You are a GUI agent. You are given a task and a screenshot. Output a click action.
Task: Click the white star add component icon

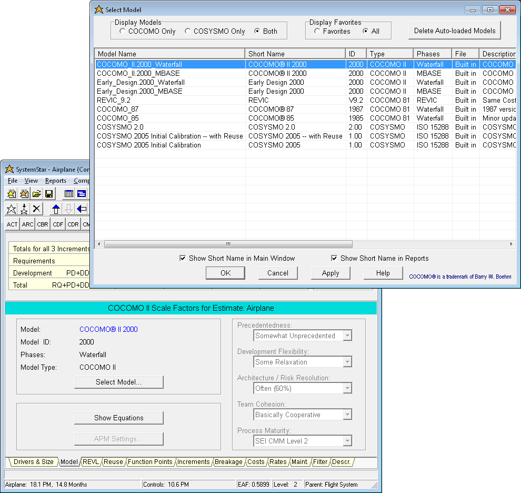[x=11, y=209]
